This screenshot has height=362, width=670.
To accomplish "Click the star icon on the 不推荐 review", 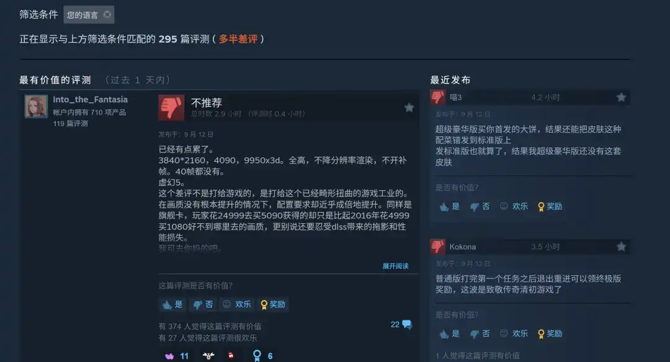I will pos(409,108).
